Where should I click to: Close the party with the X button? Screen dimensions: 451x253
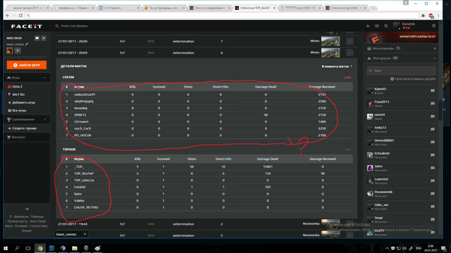click(44, 38)
